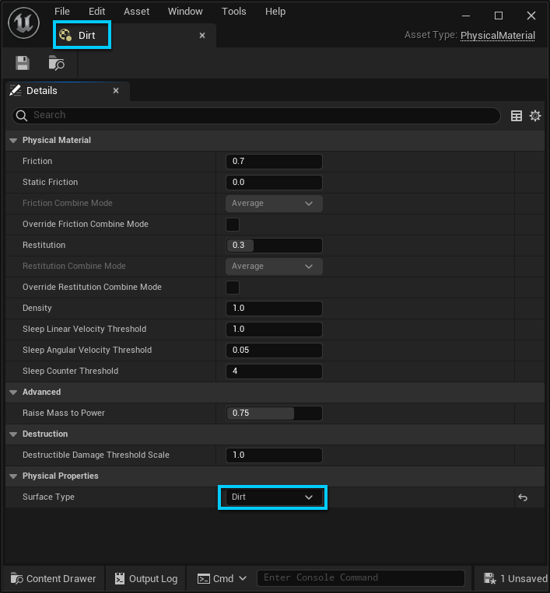Adjust the Raise Mass to Power slider

click(x=273, y=413)
